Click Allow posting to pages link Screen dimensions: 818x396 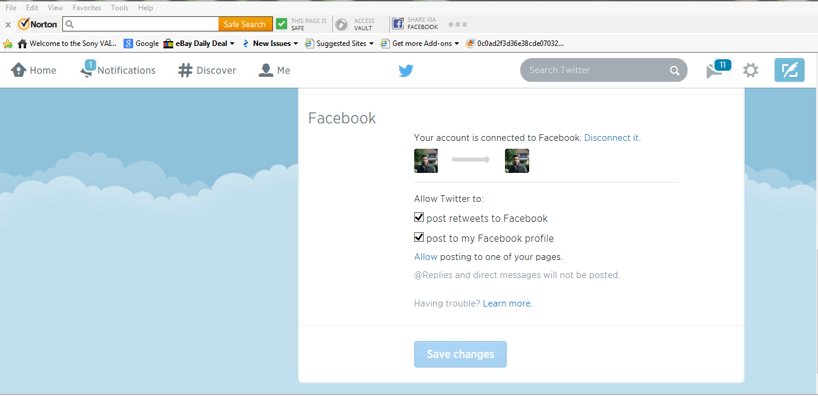[426, 257]
